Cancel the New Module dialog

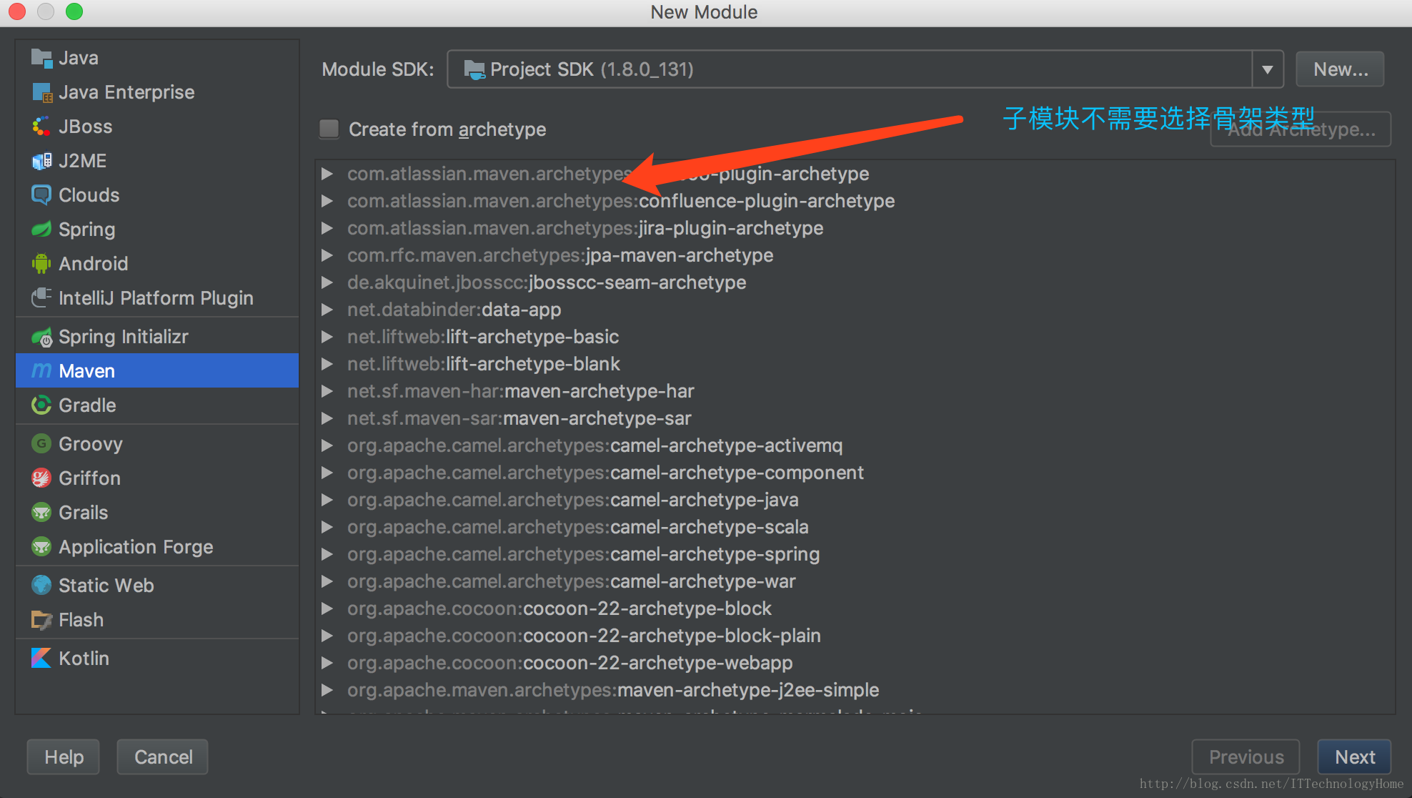click(x=163, y=757)
